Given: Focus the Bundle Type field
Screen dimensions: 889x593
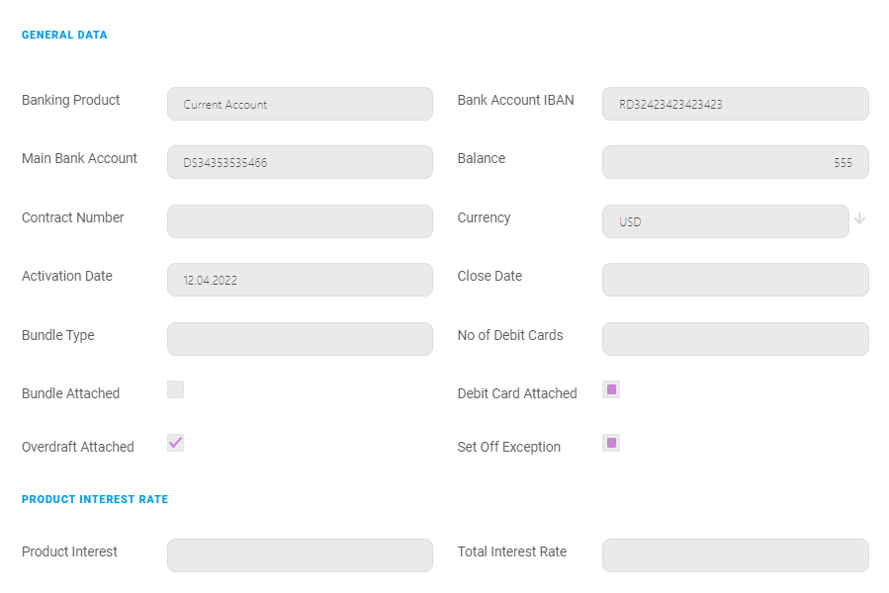Looking at the screenshot, I should point(300,339).
